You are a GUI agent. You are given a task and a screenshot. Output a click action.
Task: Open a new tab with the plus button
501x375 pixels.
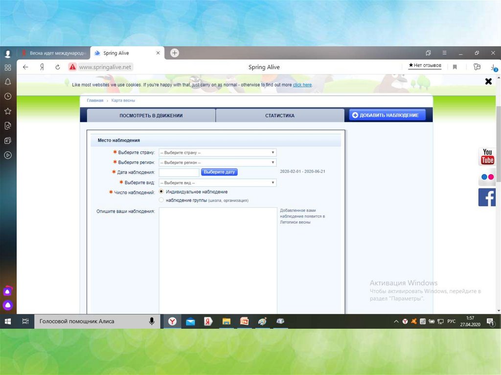[175, 53]
